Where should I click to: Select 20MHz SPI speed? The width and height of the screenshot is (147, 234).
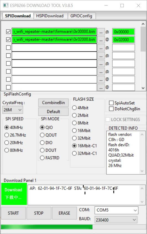(x=14, y=143)
